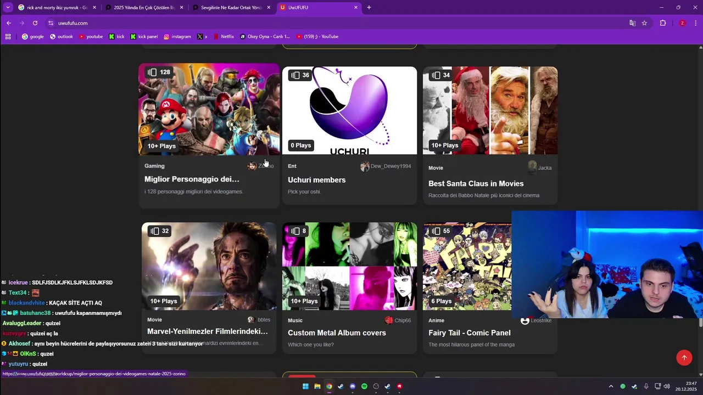View site information icon beside the URL

pos(51,23)
